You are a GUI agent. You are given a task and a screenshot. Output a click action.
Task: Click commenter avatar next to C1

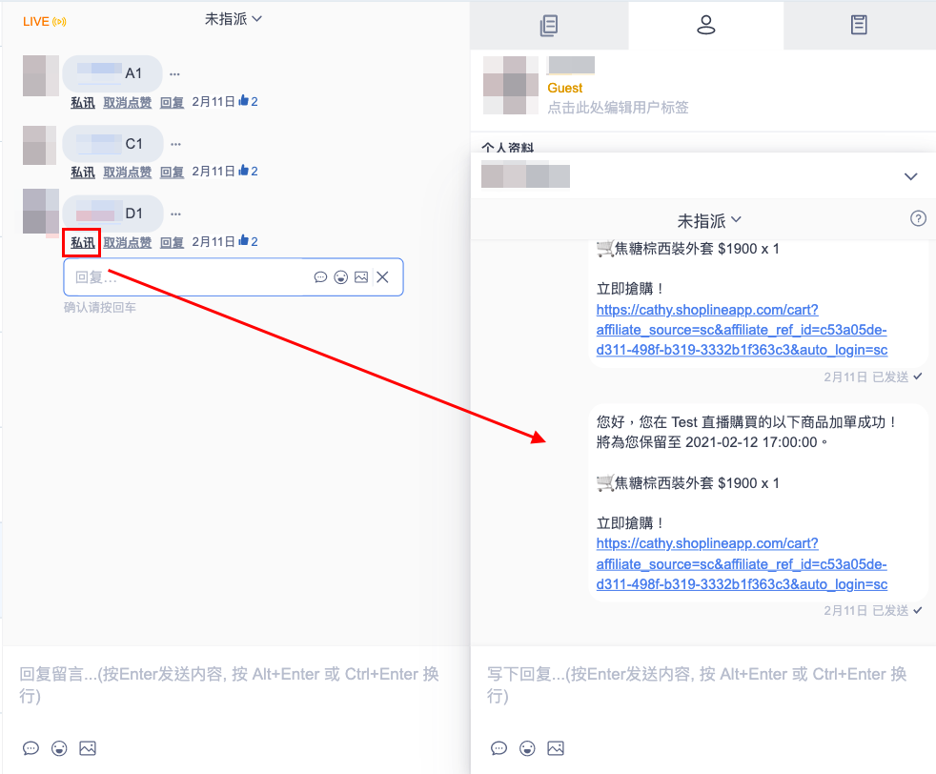(x=39, y=145)
